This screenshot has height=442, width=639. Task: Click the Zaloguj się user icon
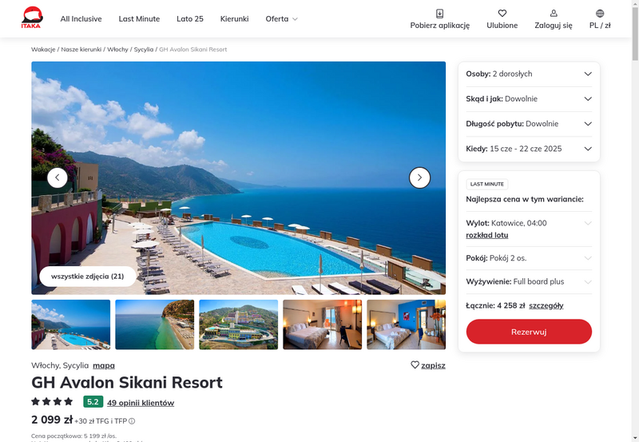click(554, 14)
